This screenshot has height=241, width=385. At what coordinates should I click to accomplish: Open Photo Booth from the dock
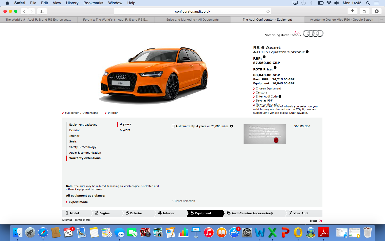pyautogui.click(x=145, y=232)
